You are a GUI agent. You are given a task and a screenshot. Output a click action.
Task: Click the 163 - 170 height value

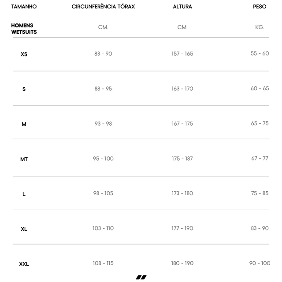click(x=182, y=89)
